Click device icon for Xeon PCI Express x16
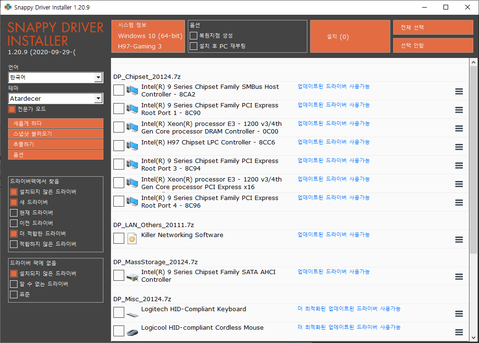479x343 pixels. coord(132,183)
